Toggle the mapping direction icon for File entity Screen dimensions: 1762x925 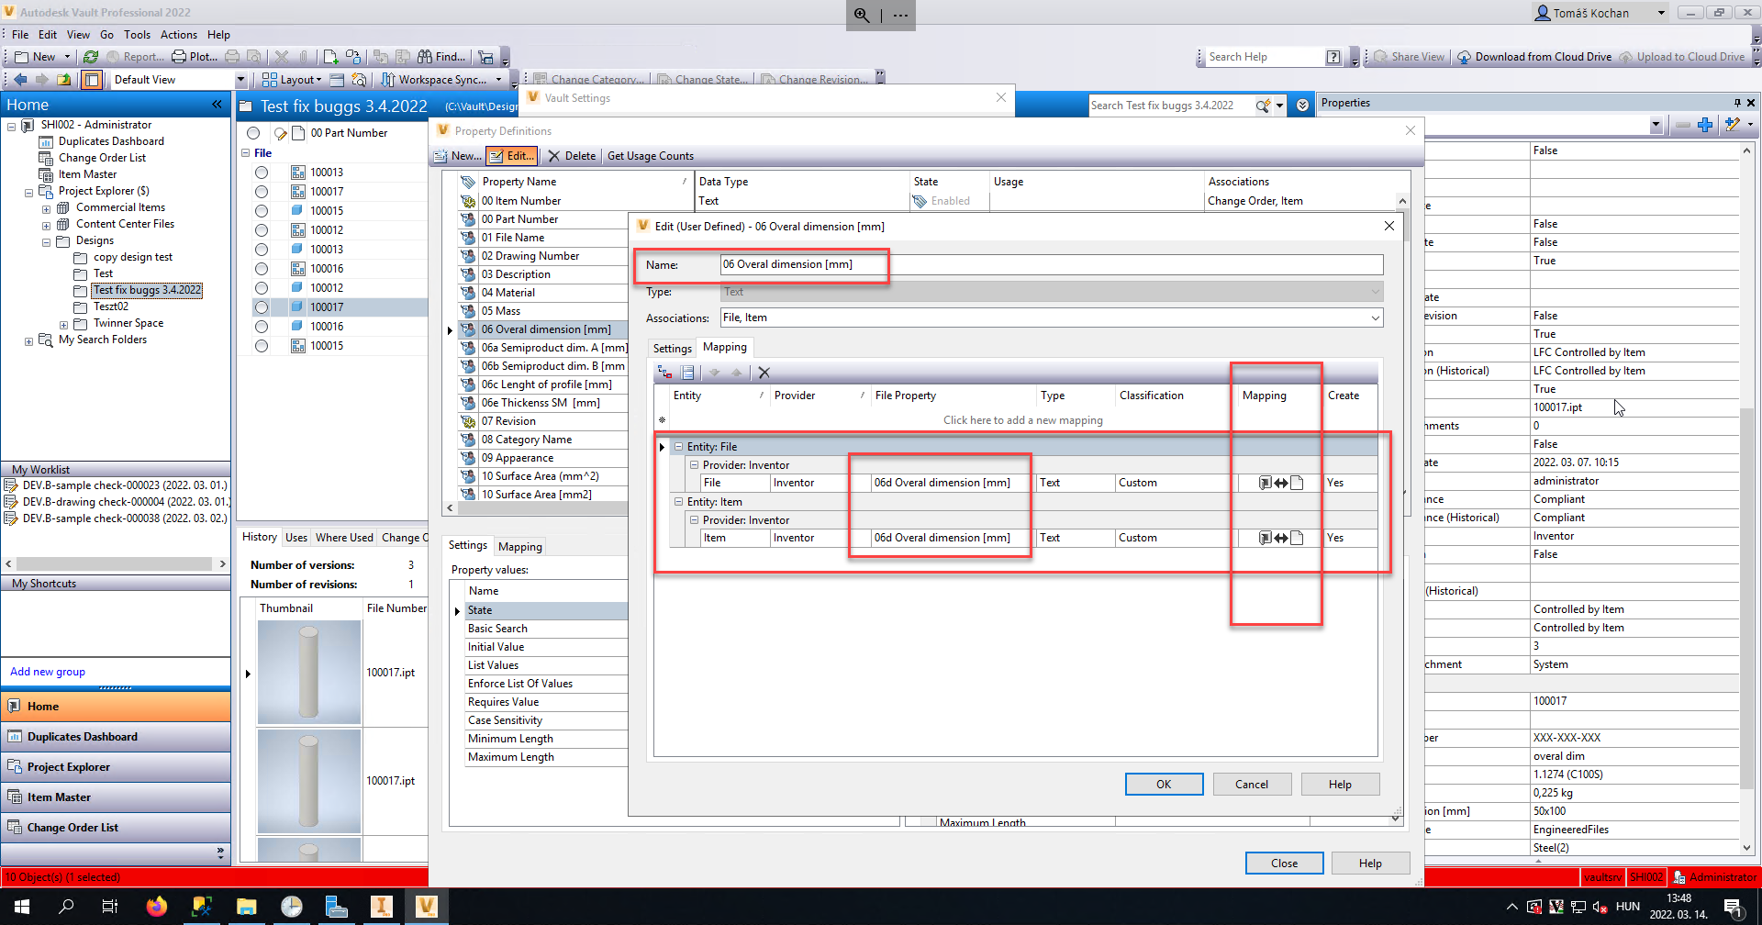[1279, 482]
